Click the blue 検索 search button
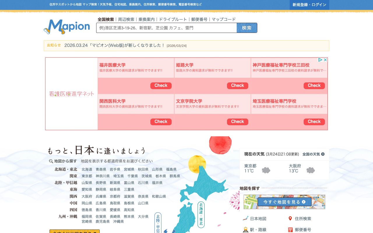 coord(247,28)
